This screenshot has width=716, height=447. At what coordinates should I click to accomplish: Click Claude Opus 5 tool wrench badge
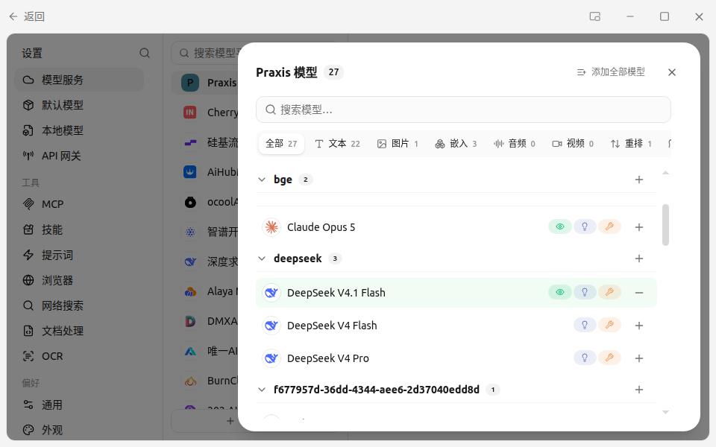click(x=609, y=226)
